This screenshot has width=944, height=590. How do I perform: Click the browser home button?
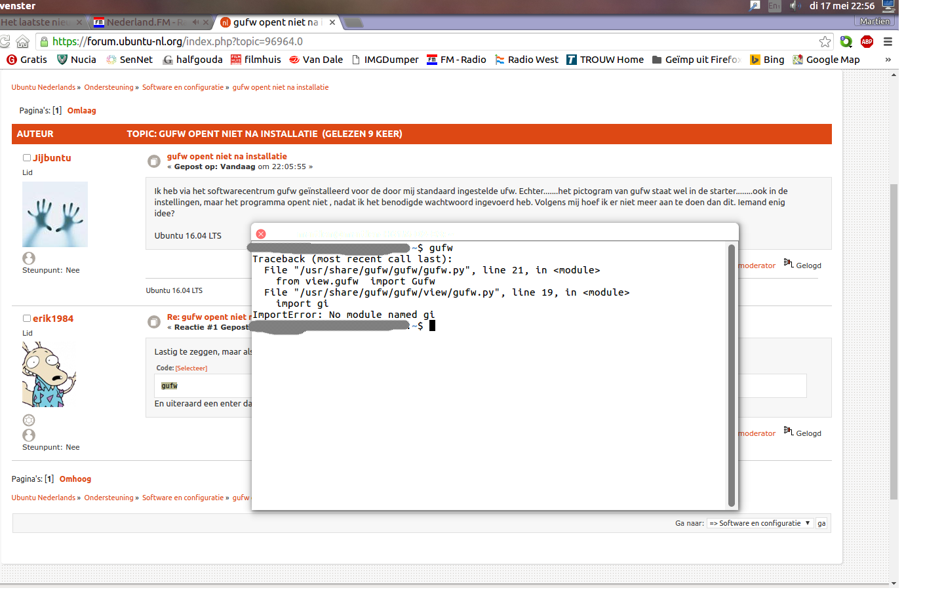point(23,41)
